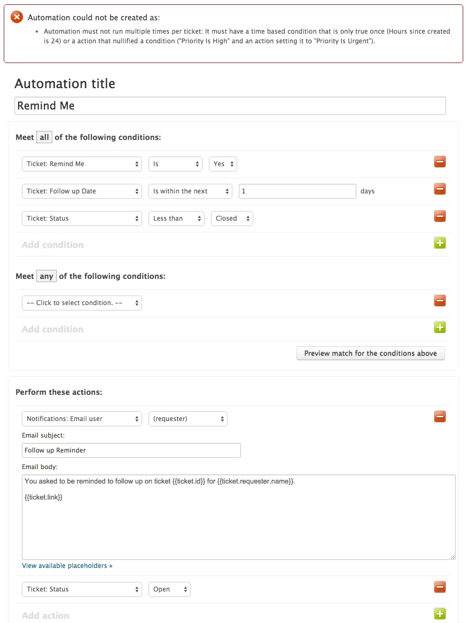Focus the Email subject input field
Screen dimensions: 468x623
point(131,450)
